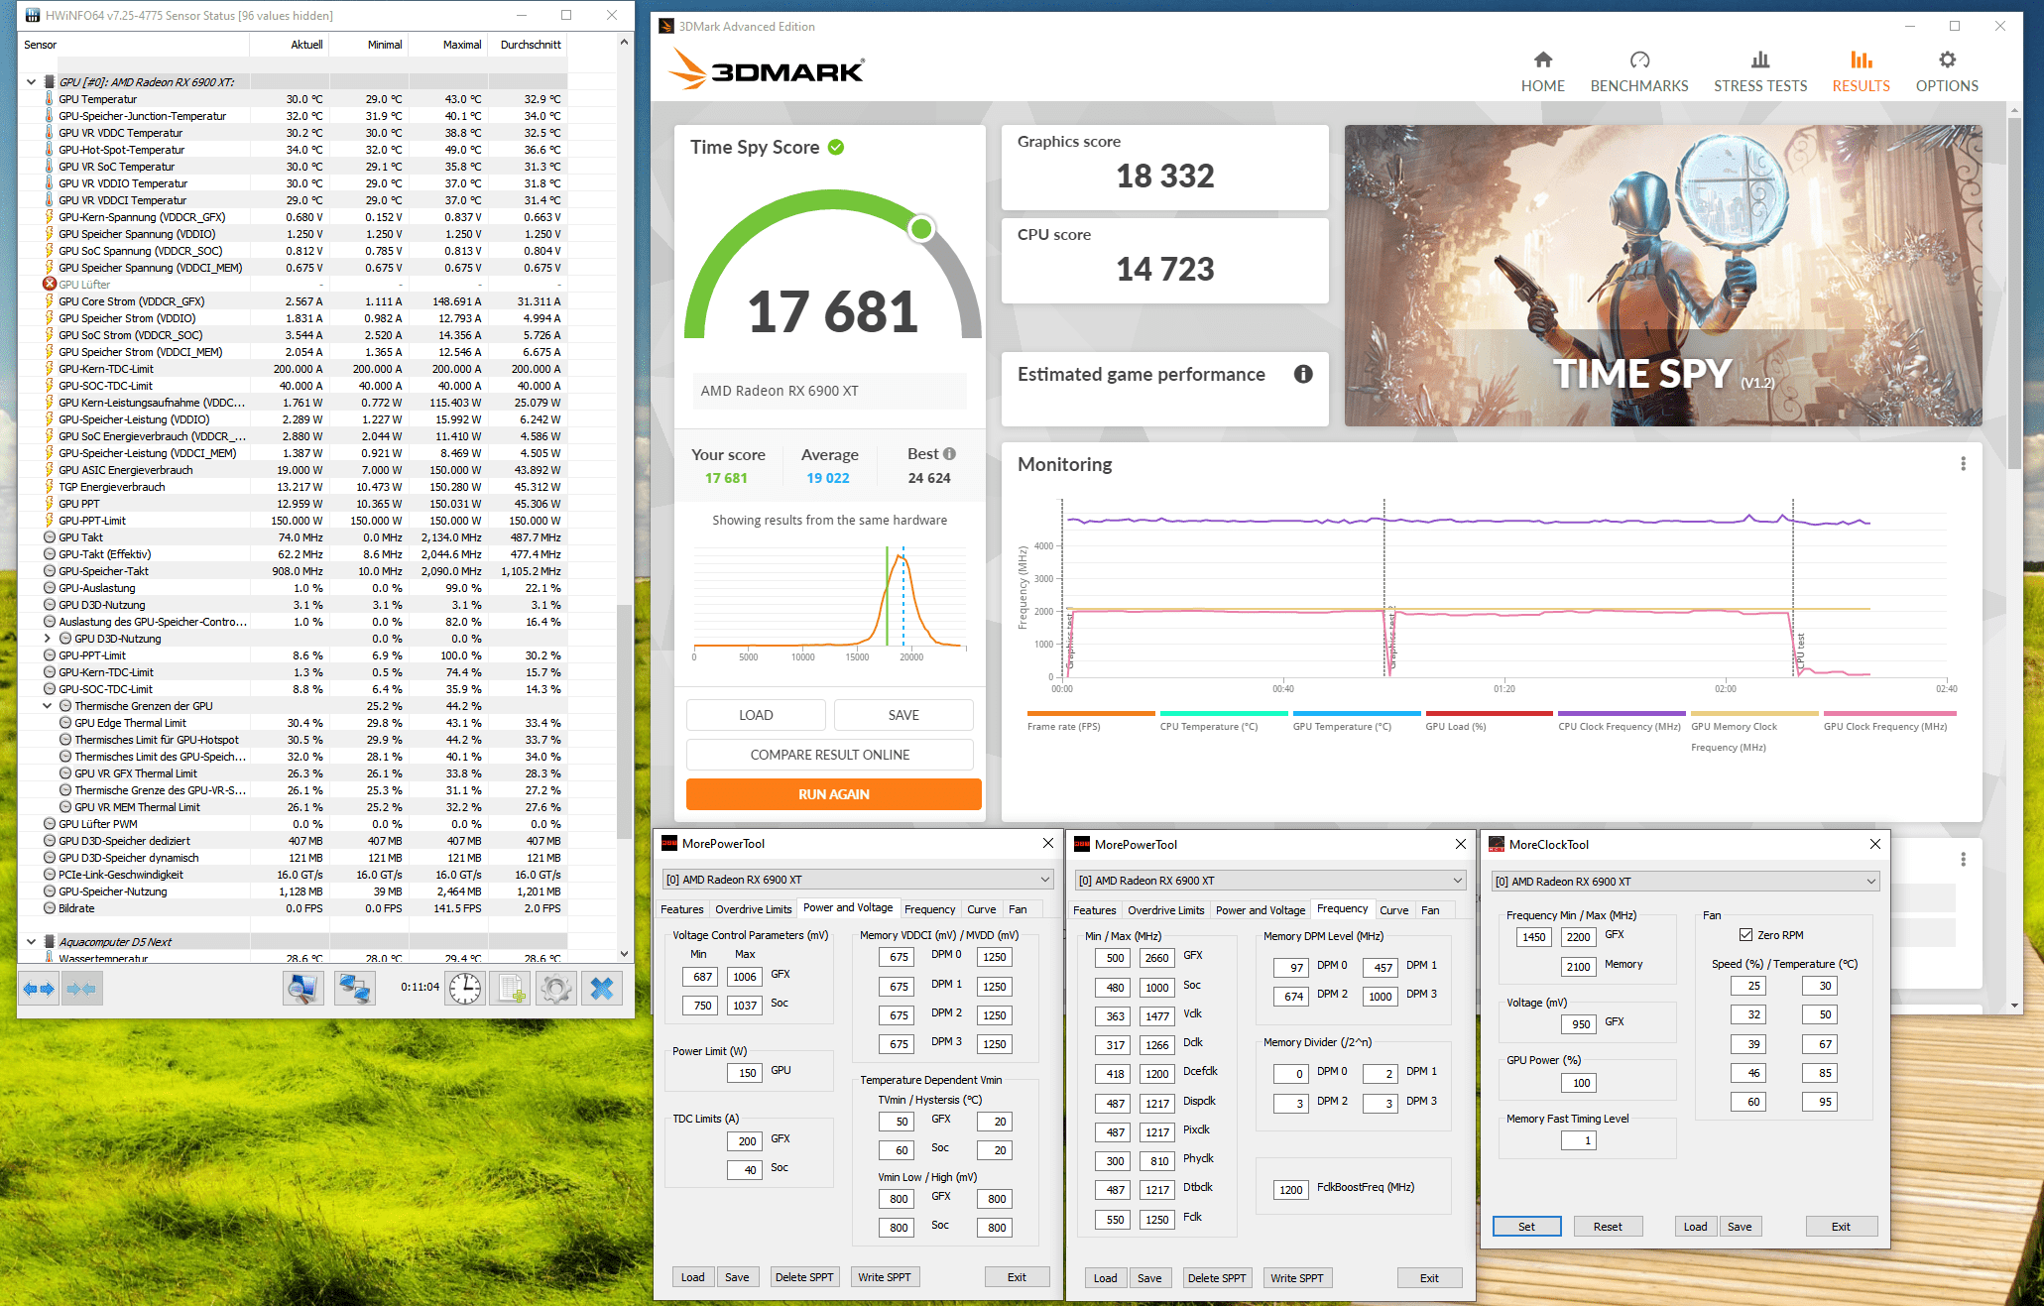Open HWiNFO sensor graph magnifier icon

pos(303,989)
